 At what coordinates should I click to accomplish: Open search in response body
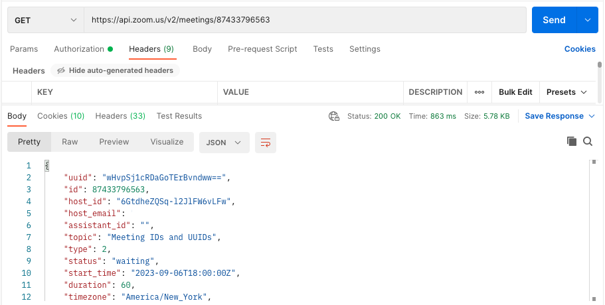coord(588,141)
